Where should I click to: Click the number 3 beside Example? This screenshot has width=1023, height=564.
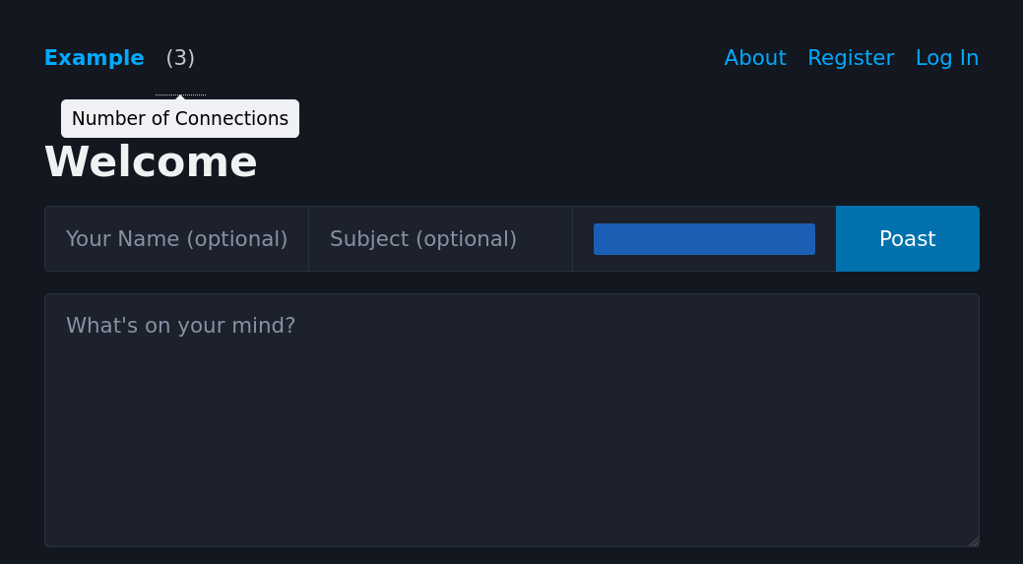click(180, 58)
